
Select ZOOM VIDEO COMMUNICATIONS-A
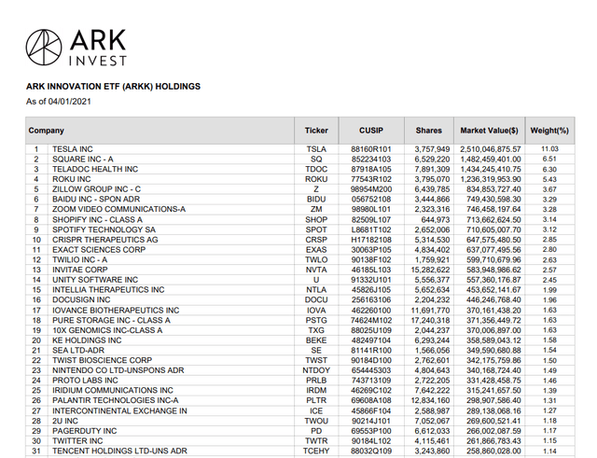118,209
